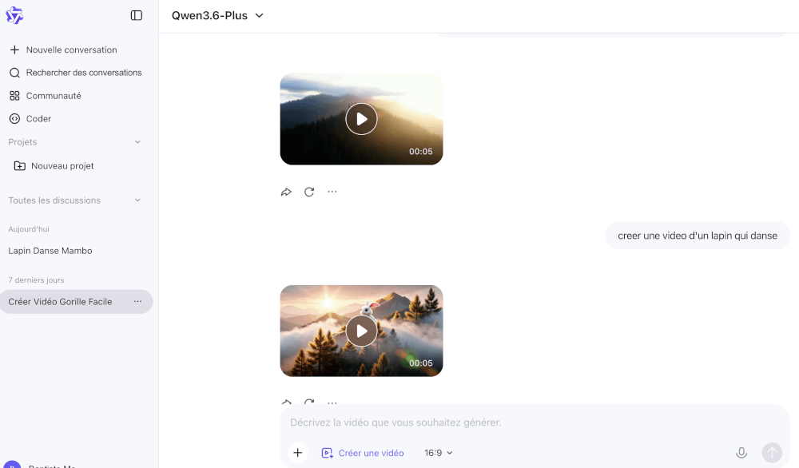Image resolution: width=799 pixels, height=468 pixels.
Task: Activate the microphone voice input
Action: pyautogui.click(x=741, y=453)
